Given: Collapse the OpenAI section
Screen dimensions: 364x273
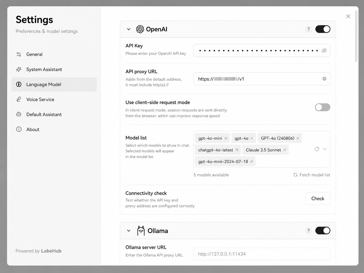Looking at the screenshot, I should pos(129,29).
